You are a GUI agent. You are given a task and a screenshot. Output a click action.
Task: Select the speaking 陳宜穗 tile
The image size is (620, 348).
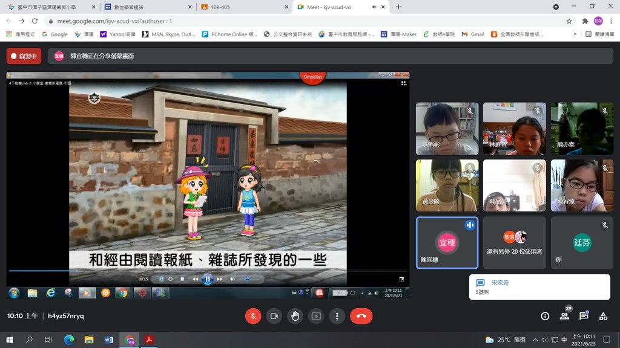pos(447,243)
